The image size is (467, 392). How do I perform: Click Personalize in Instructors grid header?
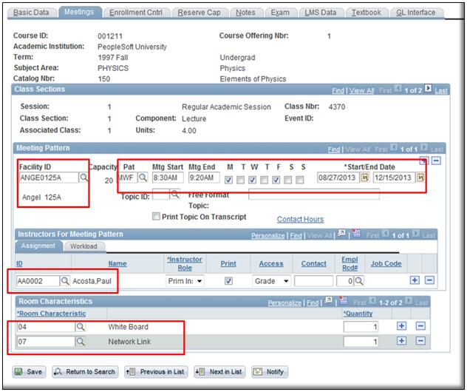coord(267,236)
